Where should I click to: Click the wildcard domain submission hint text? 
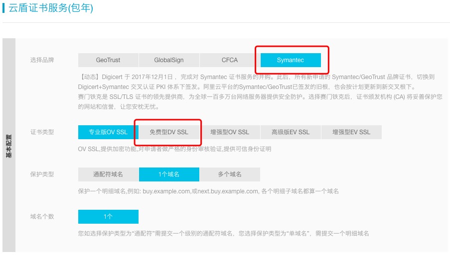tap(223, 234)
